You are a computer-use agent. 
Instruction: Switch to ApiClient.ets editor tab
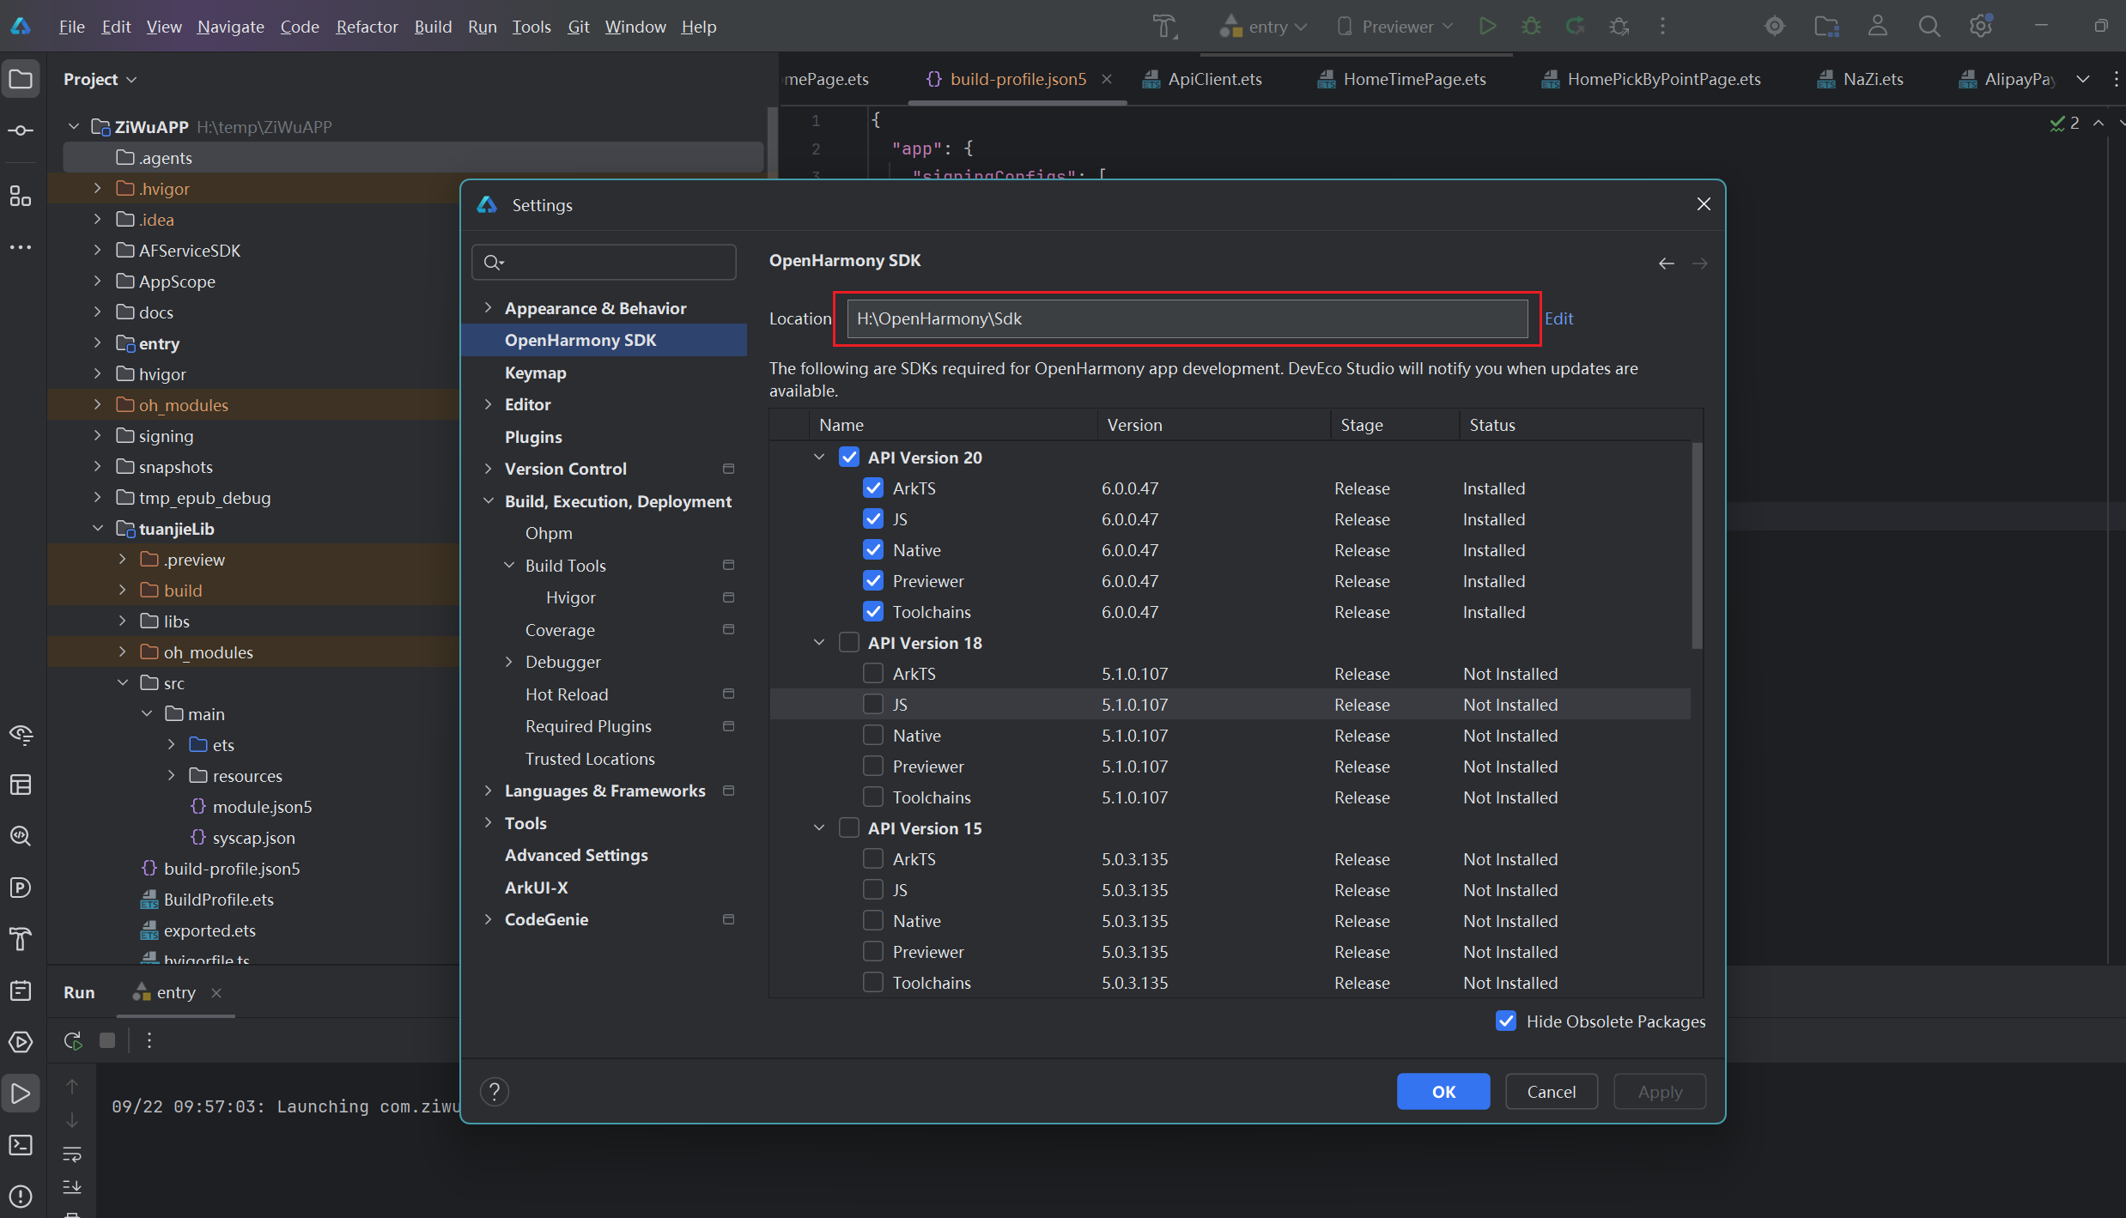coord(1202,79)
